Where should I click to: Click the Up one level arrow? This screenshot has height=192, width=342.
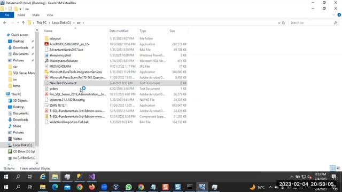(23, 22)
